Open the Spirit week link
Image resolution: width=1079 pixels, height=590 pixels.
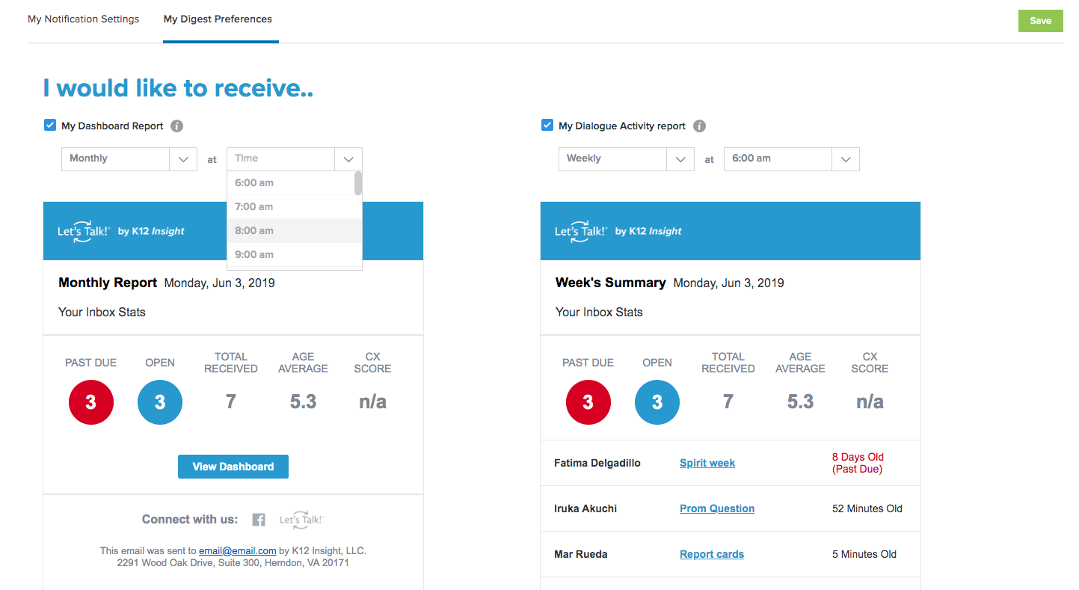coord(707,463)
